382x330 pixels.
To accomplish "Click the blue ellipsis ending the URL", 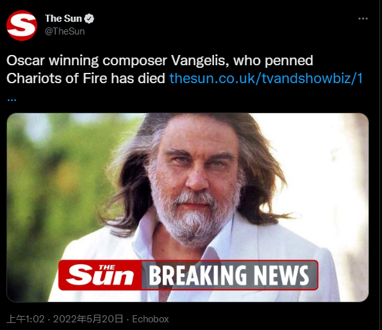I will tap(12, 99).
